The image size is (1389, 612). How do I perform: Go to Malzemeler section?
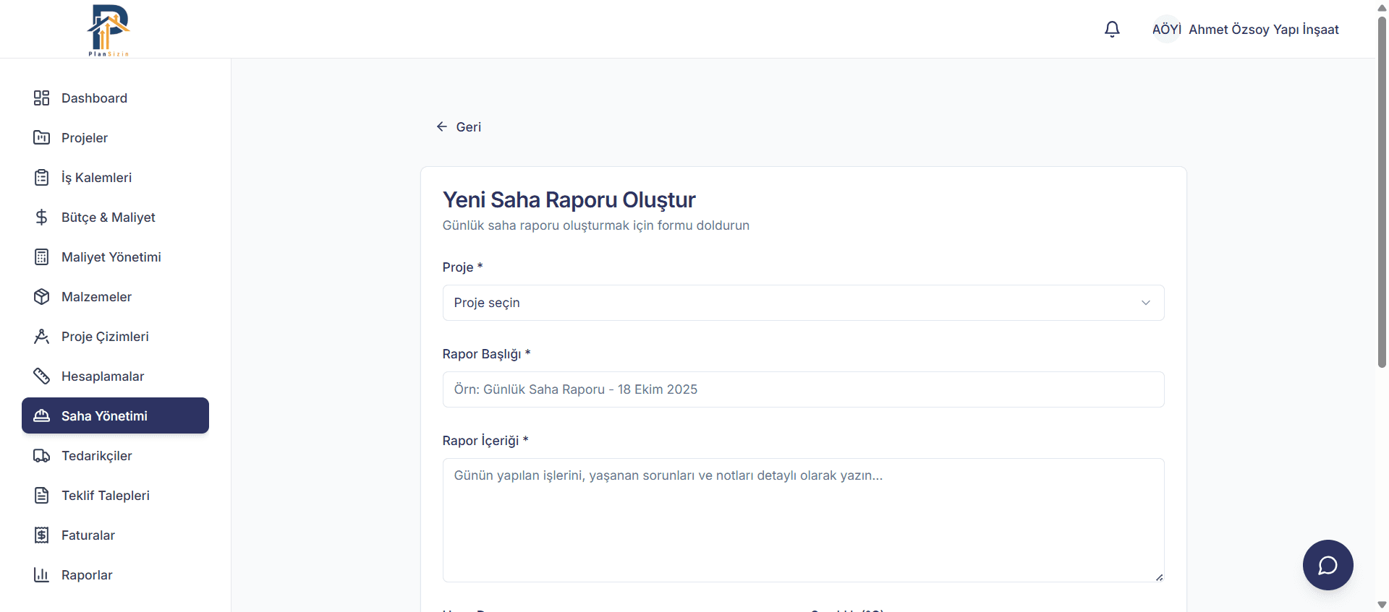(115, 297)
